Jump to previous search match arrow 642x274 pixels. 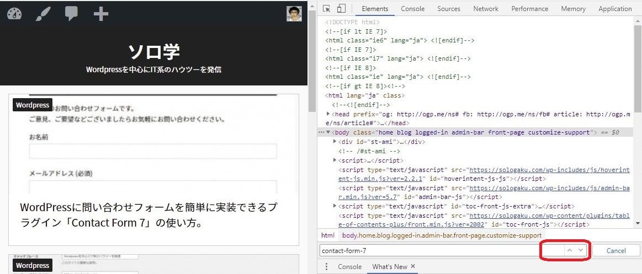pos(569,250)
